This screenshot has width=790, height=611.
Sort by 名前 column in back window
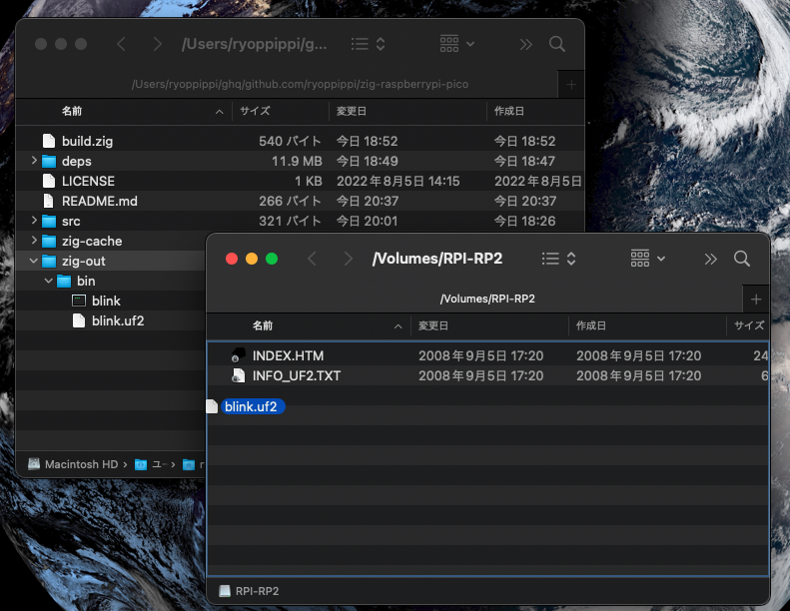(x=72, y=111)
